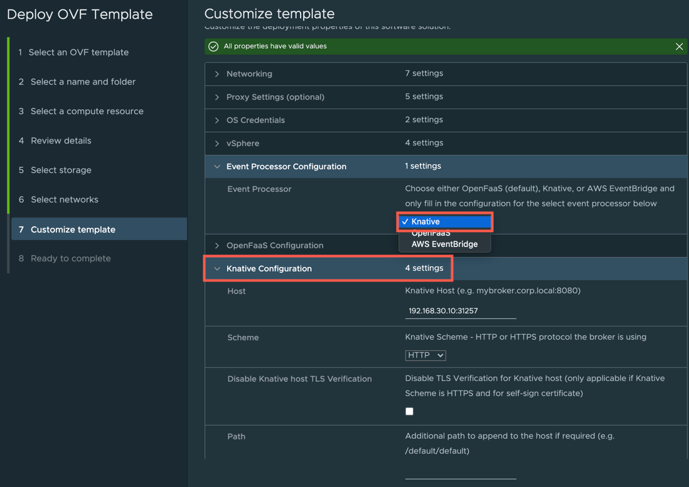Go to step 6 Select networks
Screen dimensions: 689x487
click(x=64, y=200)
